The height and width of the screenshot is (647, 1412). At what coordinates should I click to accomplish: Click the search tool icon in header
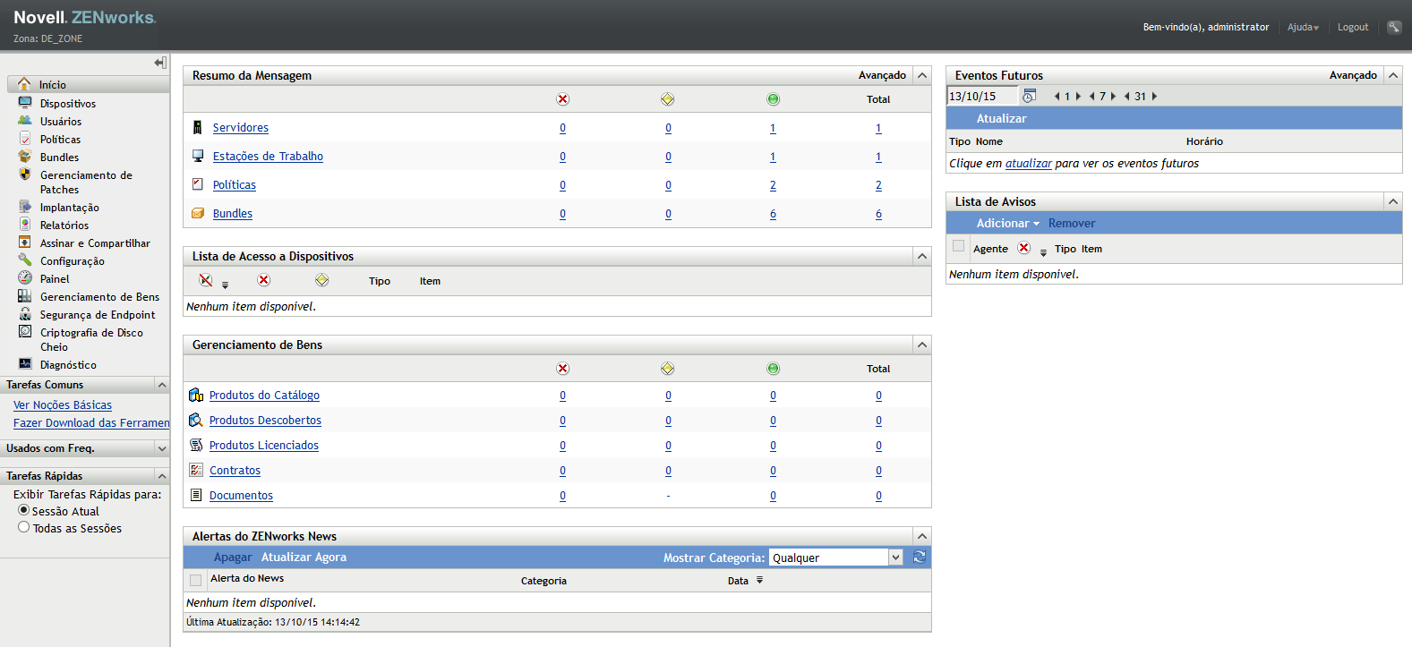[1394, 27]
